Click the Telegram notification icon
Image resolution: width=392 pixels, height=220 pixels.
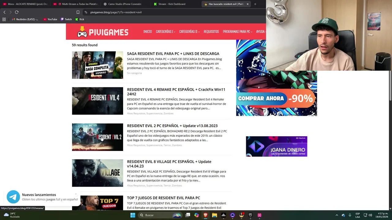click(x=13, y=197)
